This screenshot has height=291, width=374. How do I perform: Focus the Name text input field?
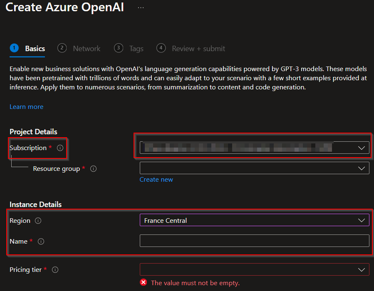pyautogui.click(x=254, y=241)
